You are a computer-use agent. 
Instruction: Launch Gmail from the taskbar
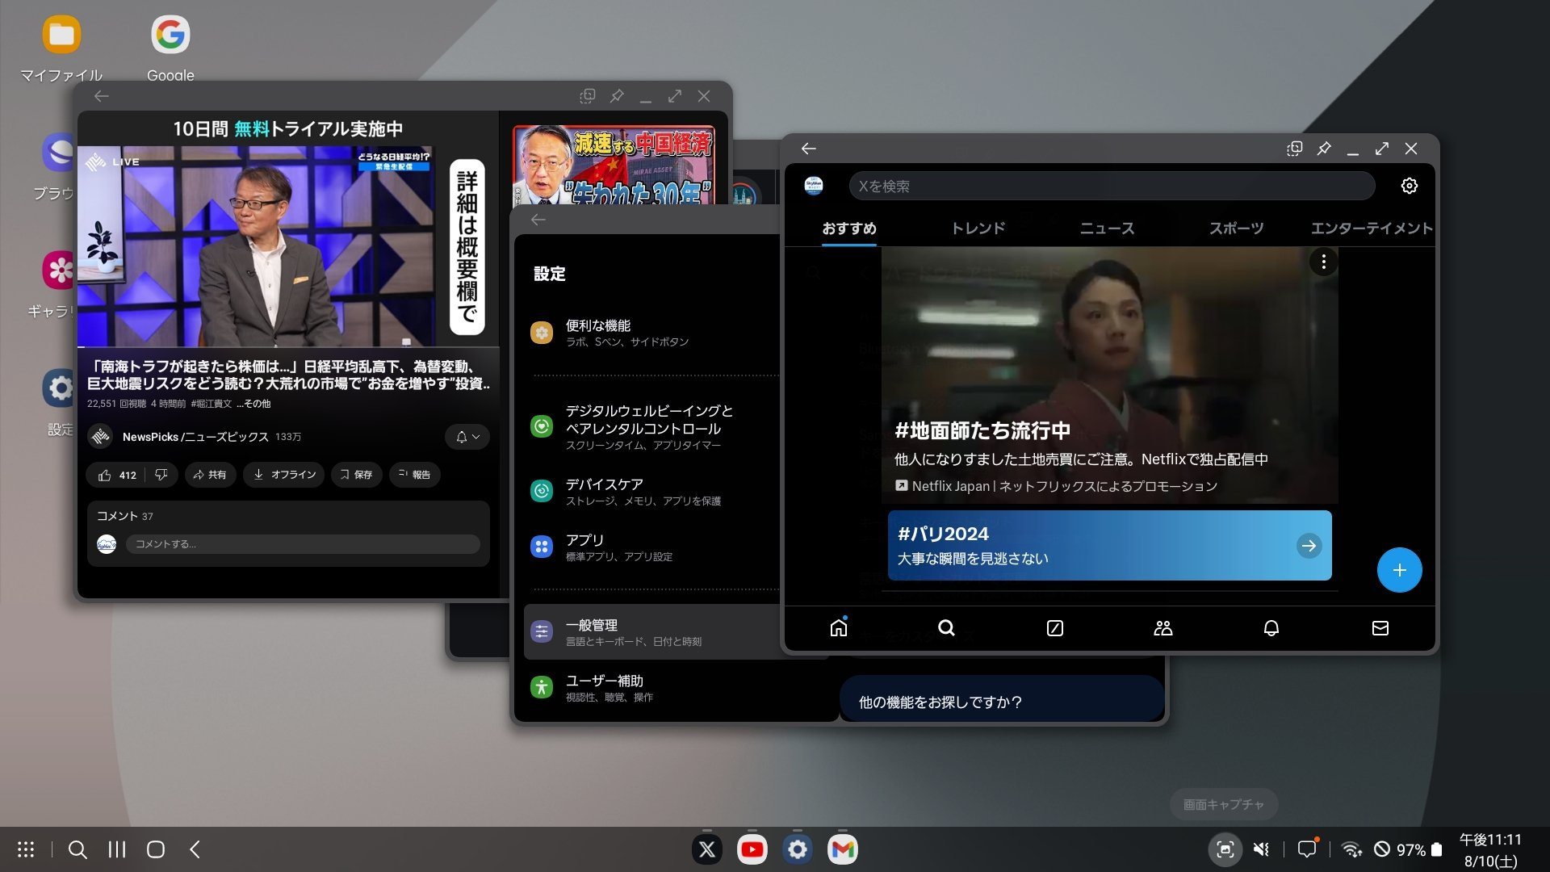(843, 849)
